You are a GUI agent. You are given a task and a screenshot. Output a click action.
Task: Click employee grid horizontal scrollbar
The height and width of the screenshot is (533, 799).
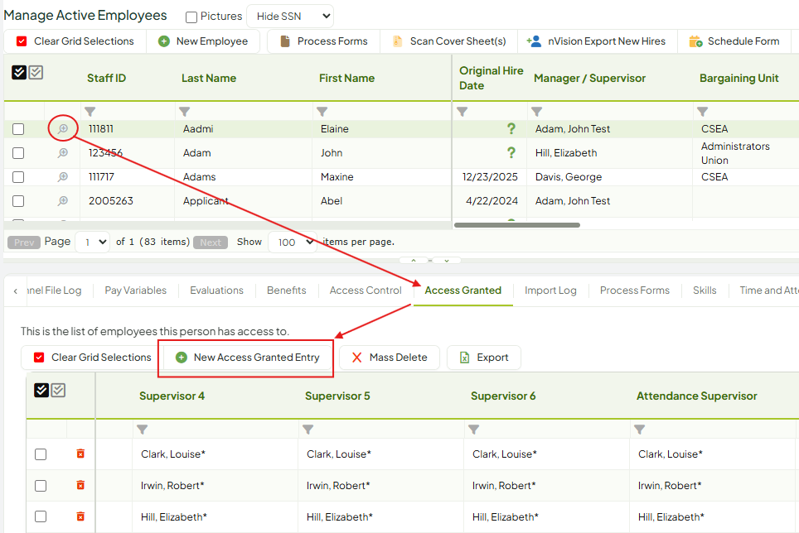click(x=516, y=225)
